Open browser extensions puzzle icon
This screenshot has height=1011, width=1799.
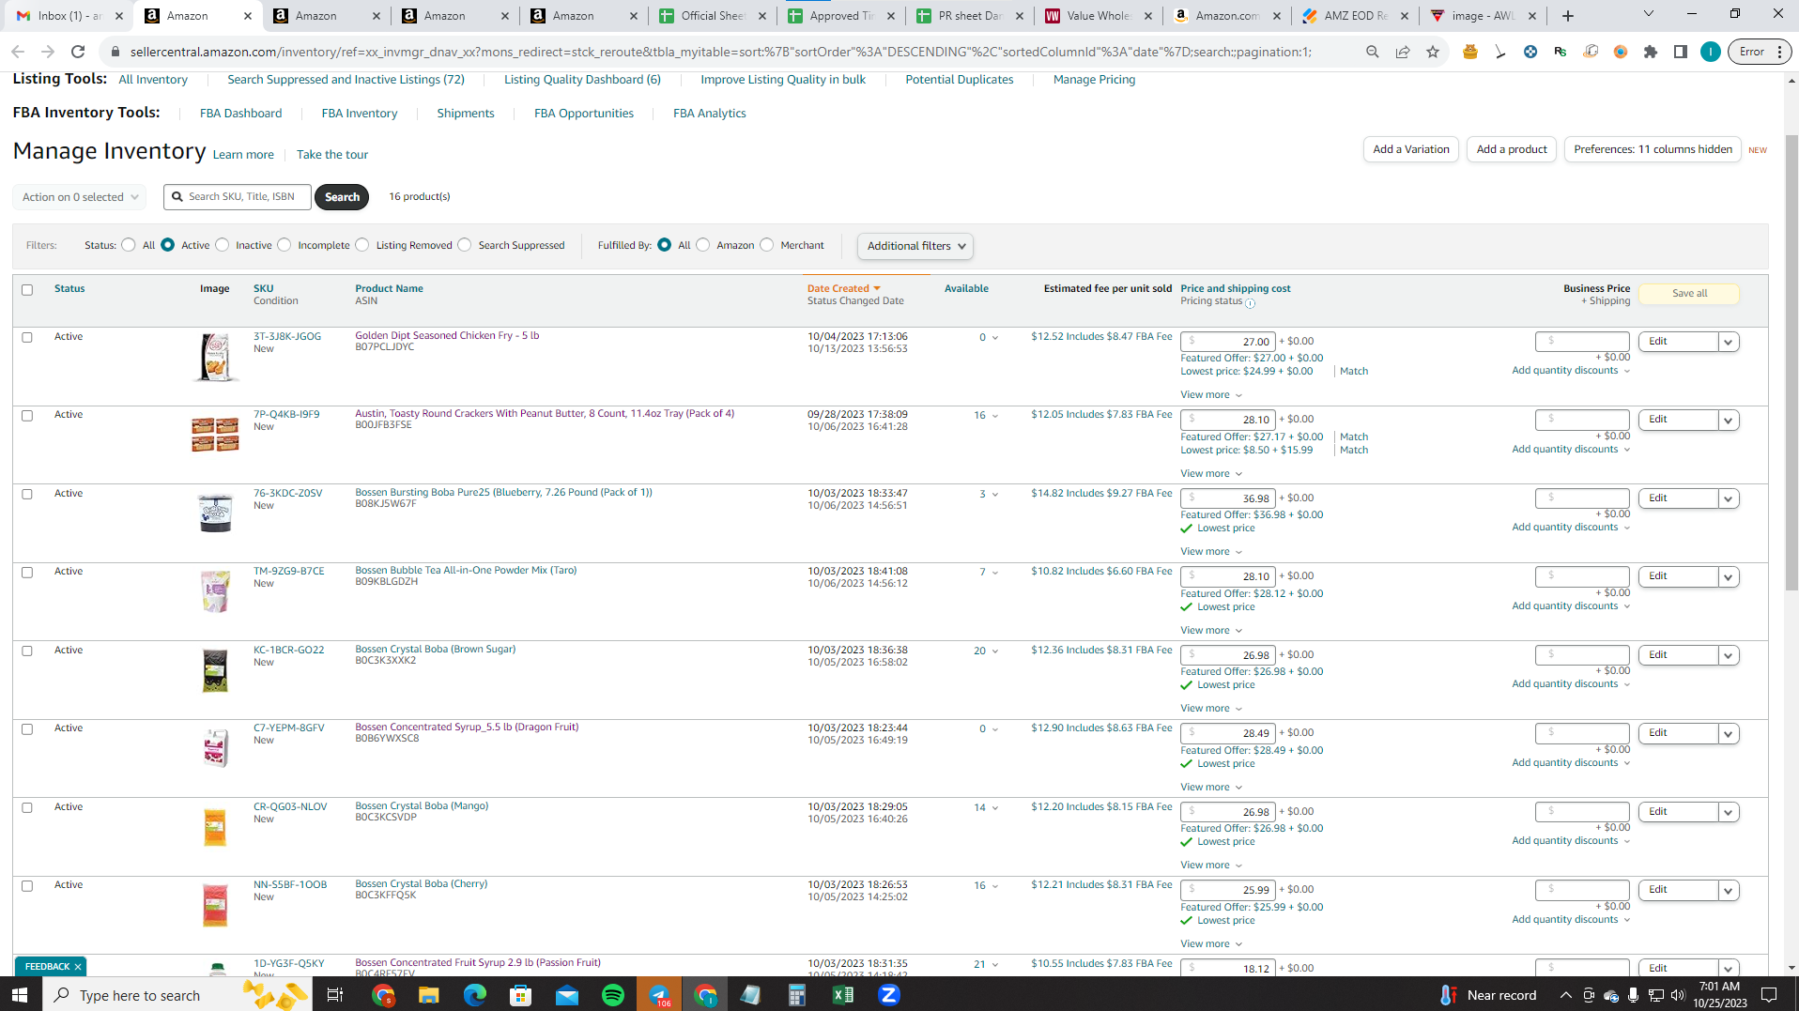(x=1651, y=52)
